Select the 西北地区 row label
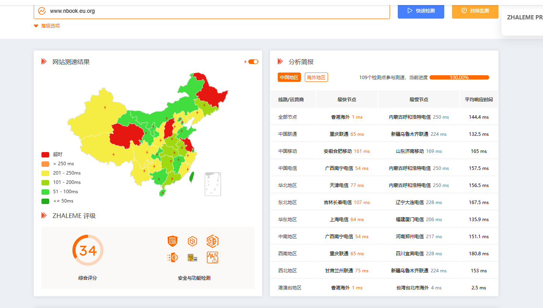The height and width of the screenshot is (308, 543). point(287,271)
